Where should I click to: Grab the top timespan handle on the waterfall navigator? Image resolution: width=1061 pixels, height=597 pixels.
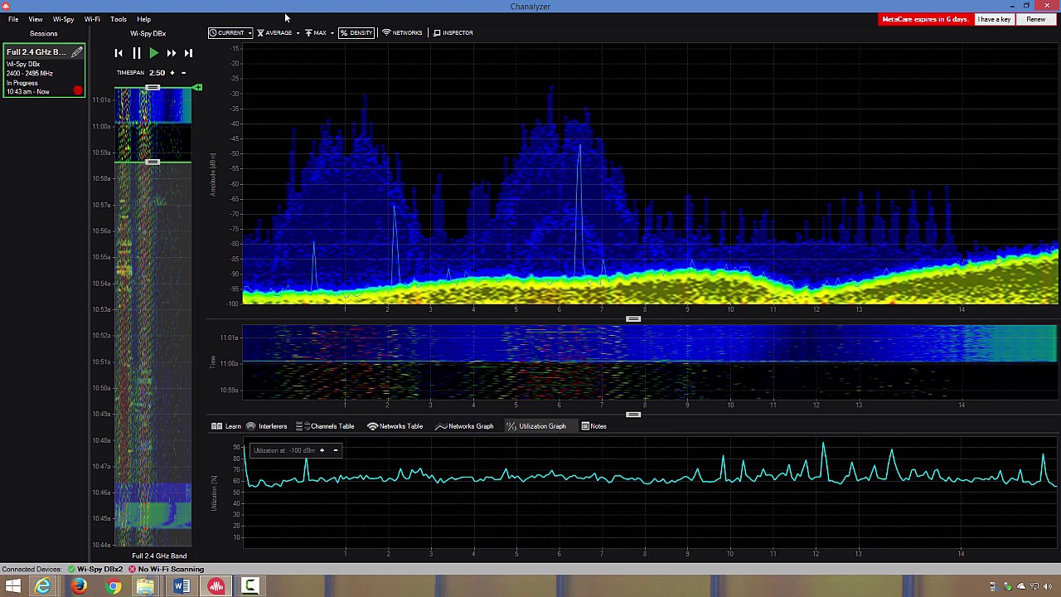(x=153, y=88)
